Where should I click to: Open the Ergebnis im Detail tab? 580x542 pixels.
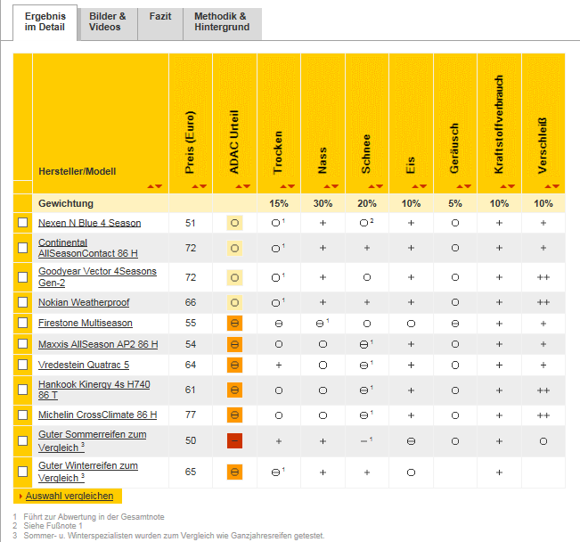(x=45, y=22)
